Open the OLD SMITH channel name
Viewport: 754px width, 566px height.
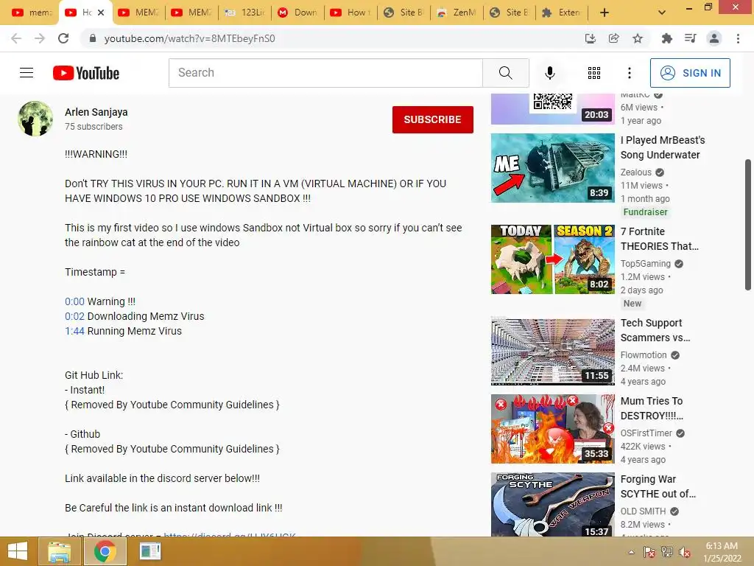[x=643, y=511]
